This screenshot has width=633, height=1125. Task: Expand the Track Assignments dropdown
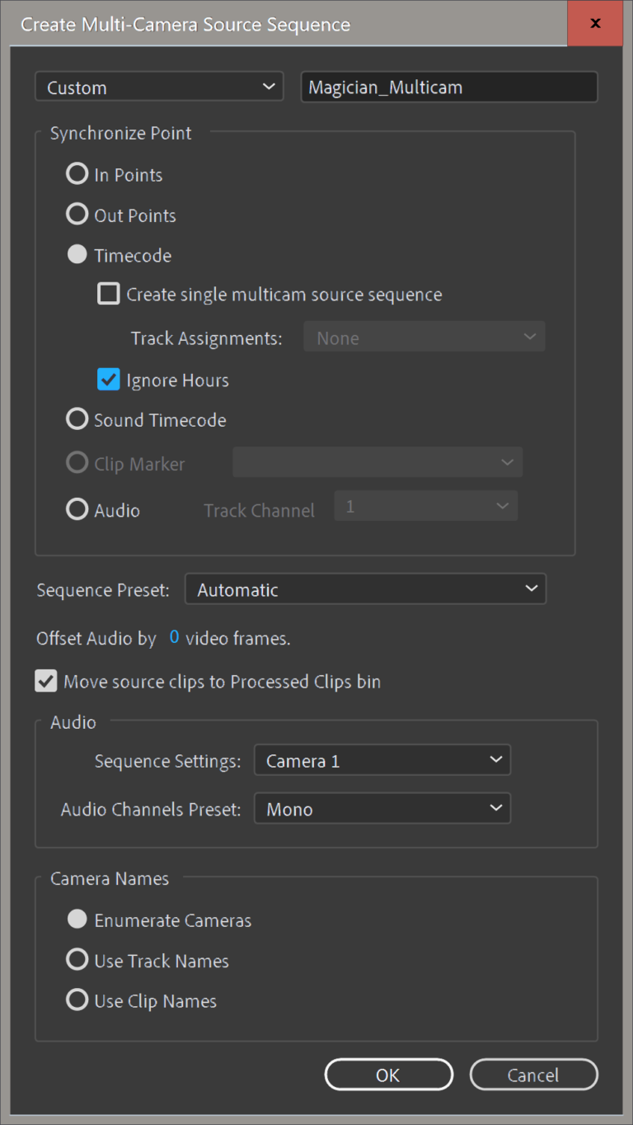[424, 336]
